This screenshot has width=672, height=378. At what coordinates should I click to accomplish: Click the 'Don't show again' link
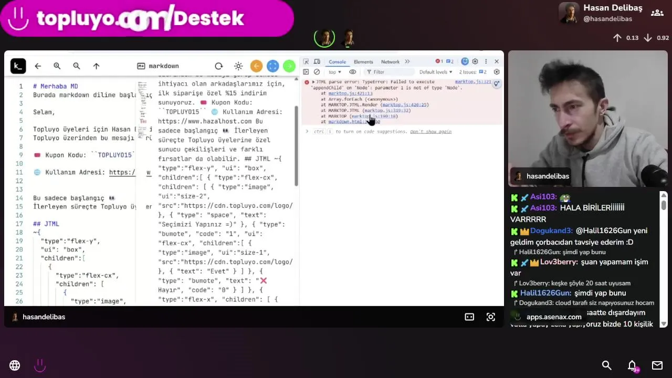pos(430,132)
